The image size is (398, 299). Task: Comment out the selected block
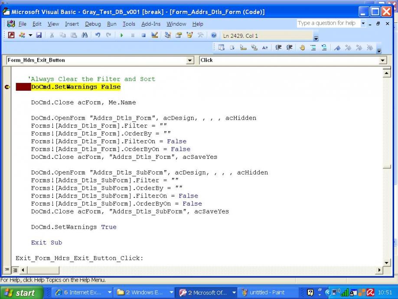(313, 47)
